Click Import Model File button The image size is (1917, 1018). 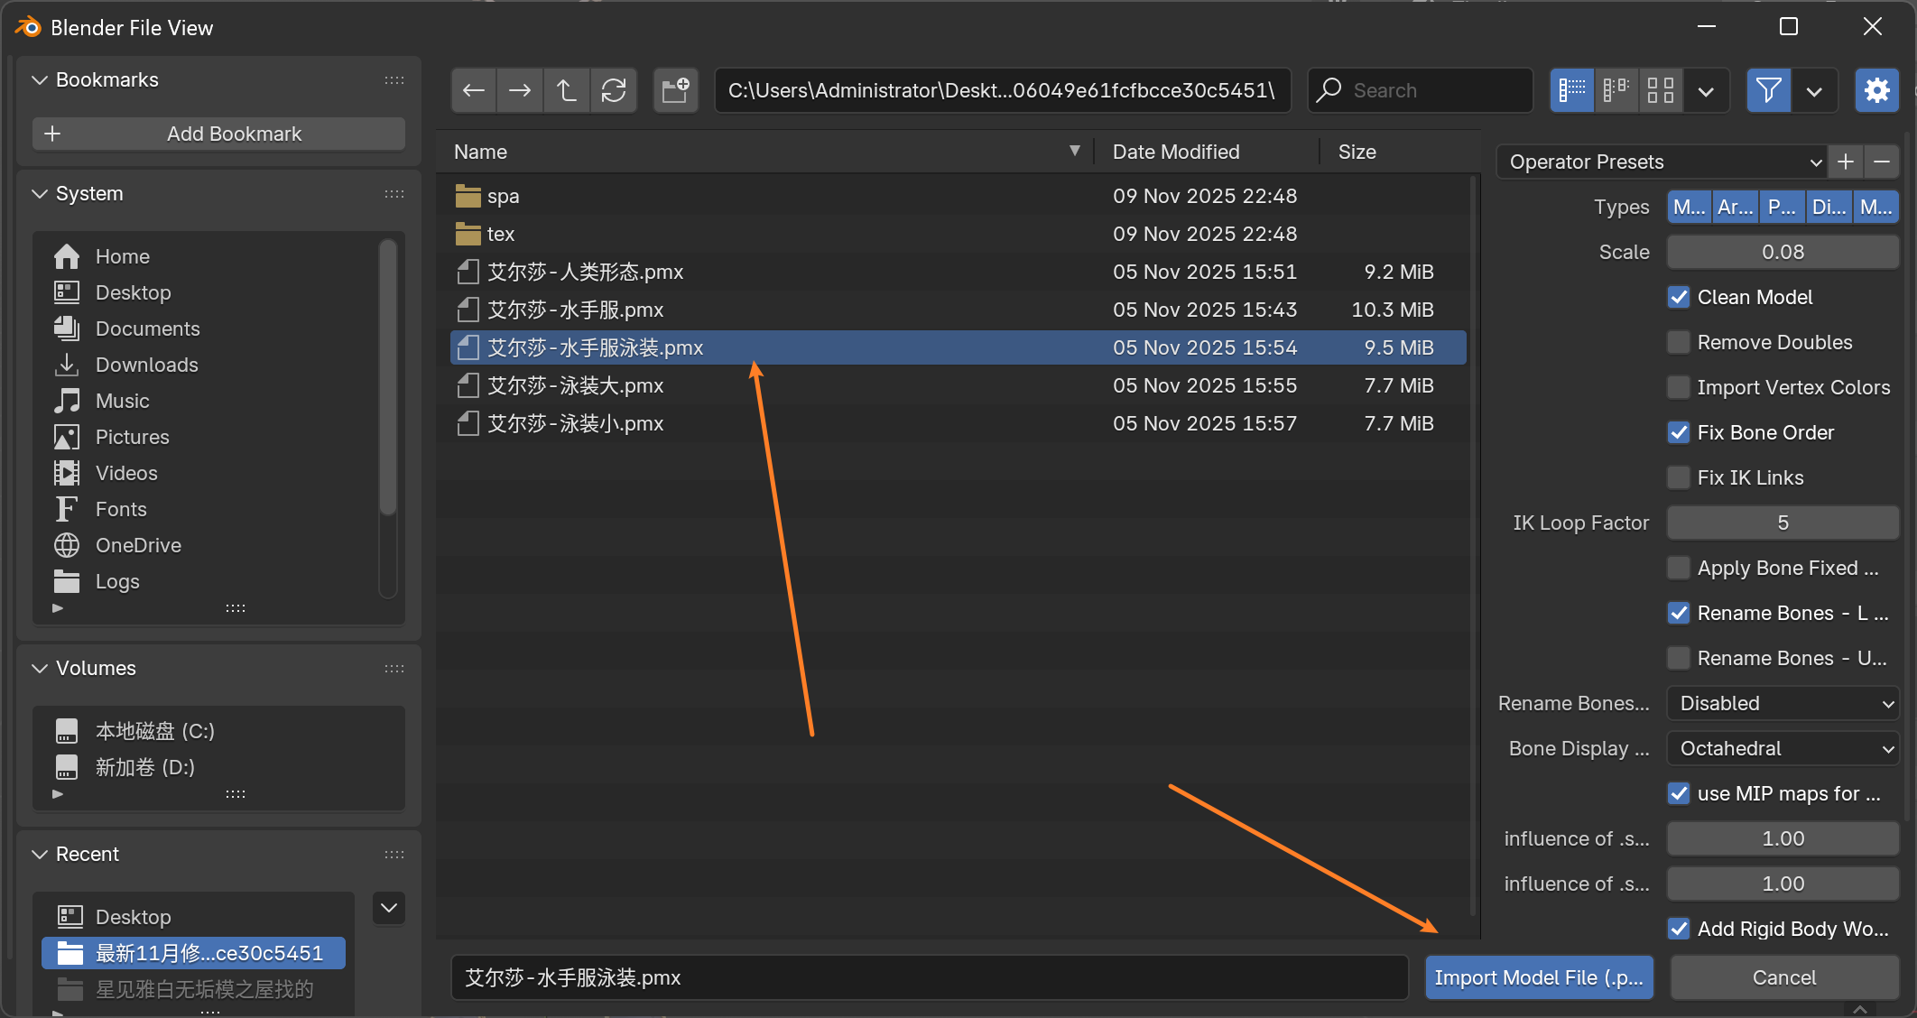click(x=1539, y=977)
